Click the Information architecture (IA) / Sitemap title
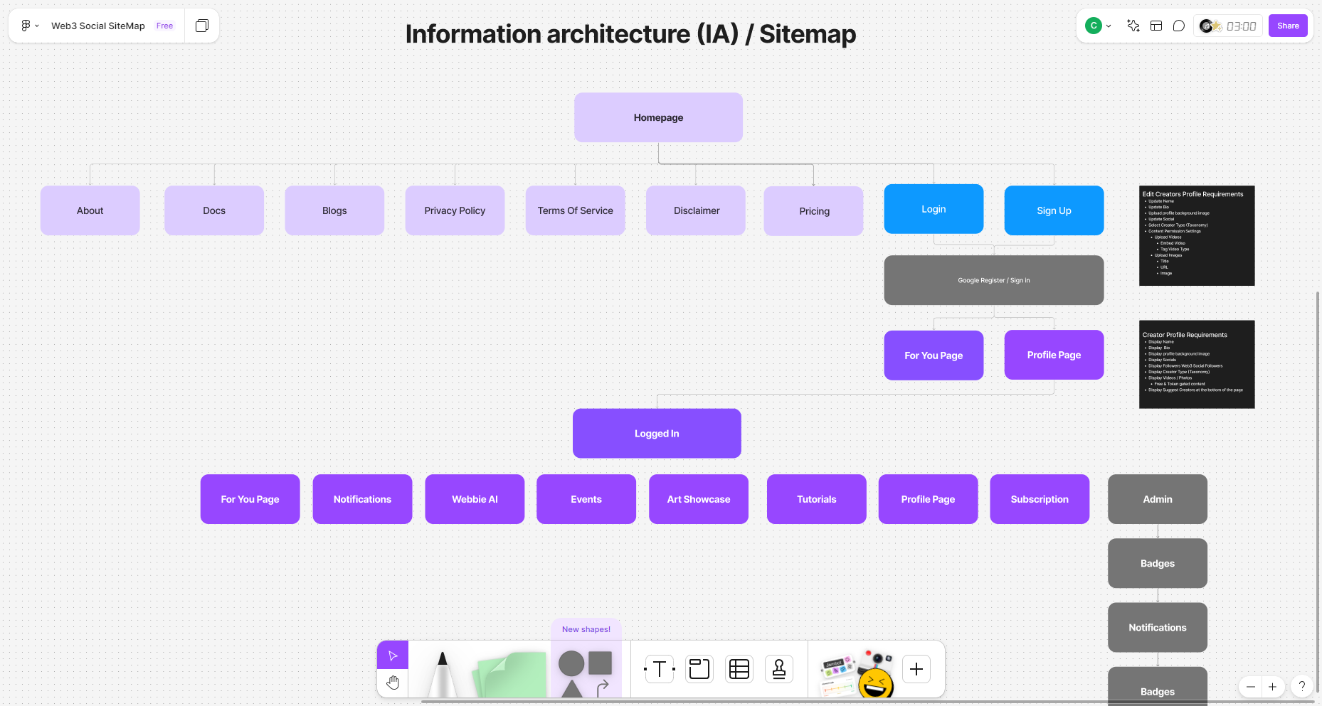The width and height of the screenshot is (1322, 706). pyautogui.click(x=630, y=34)
